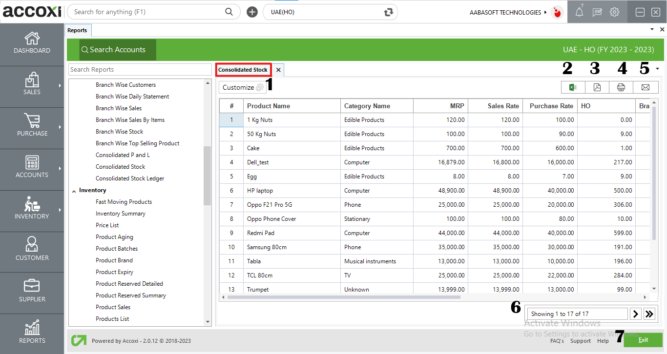Viewport: 667px width, 354px height.
Task: Export report to Excel icon
Action: point(573,87)
